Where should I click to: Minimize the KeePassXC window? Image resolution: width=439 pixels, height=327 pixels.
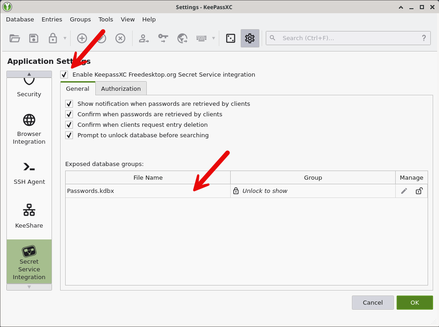[411, 7]
